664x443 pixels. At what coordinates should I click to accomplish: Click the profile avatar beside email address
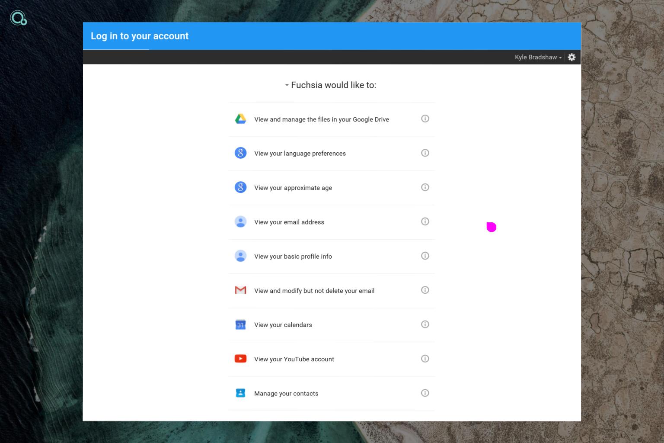click(x=240, y=221)
